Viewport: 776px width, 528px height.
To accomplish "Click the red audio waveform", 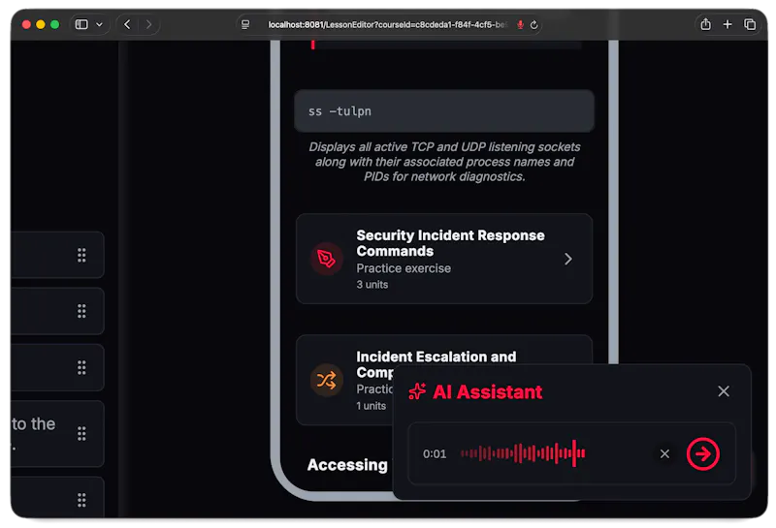I will (x=523, y=452).
